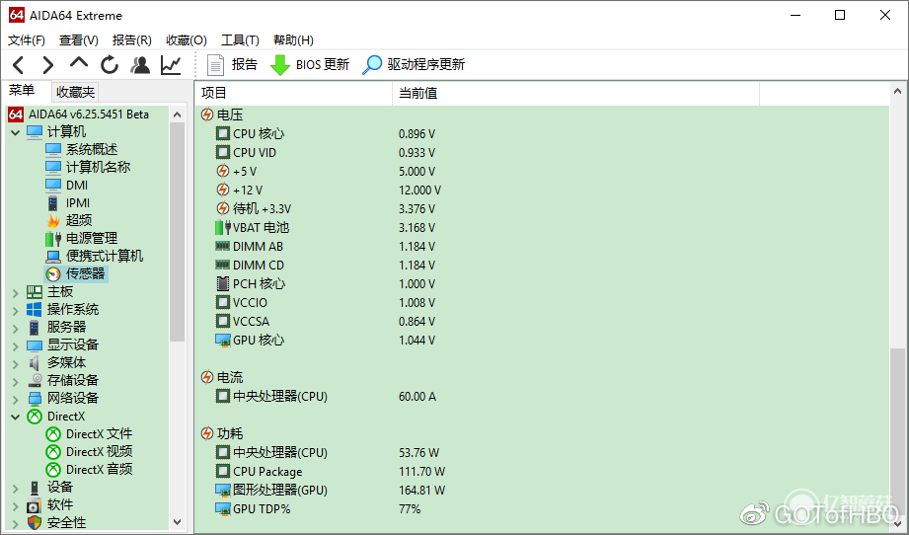Select the DMI icon in tree

click(x=52, y=185)
